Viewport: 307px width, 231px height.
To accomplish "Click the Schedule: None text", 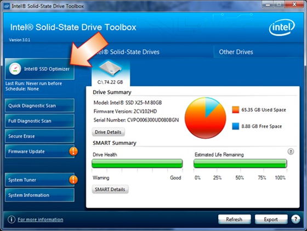I will 22,89.
